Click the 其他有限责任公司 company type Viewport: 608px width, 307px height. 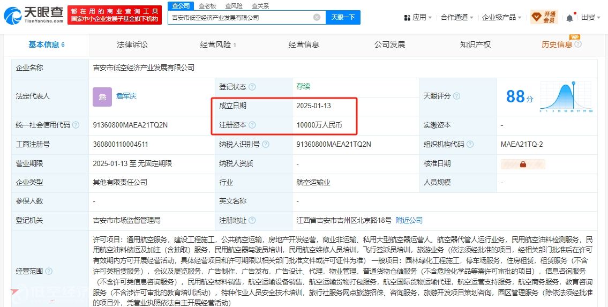(120, 183)
